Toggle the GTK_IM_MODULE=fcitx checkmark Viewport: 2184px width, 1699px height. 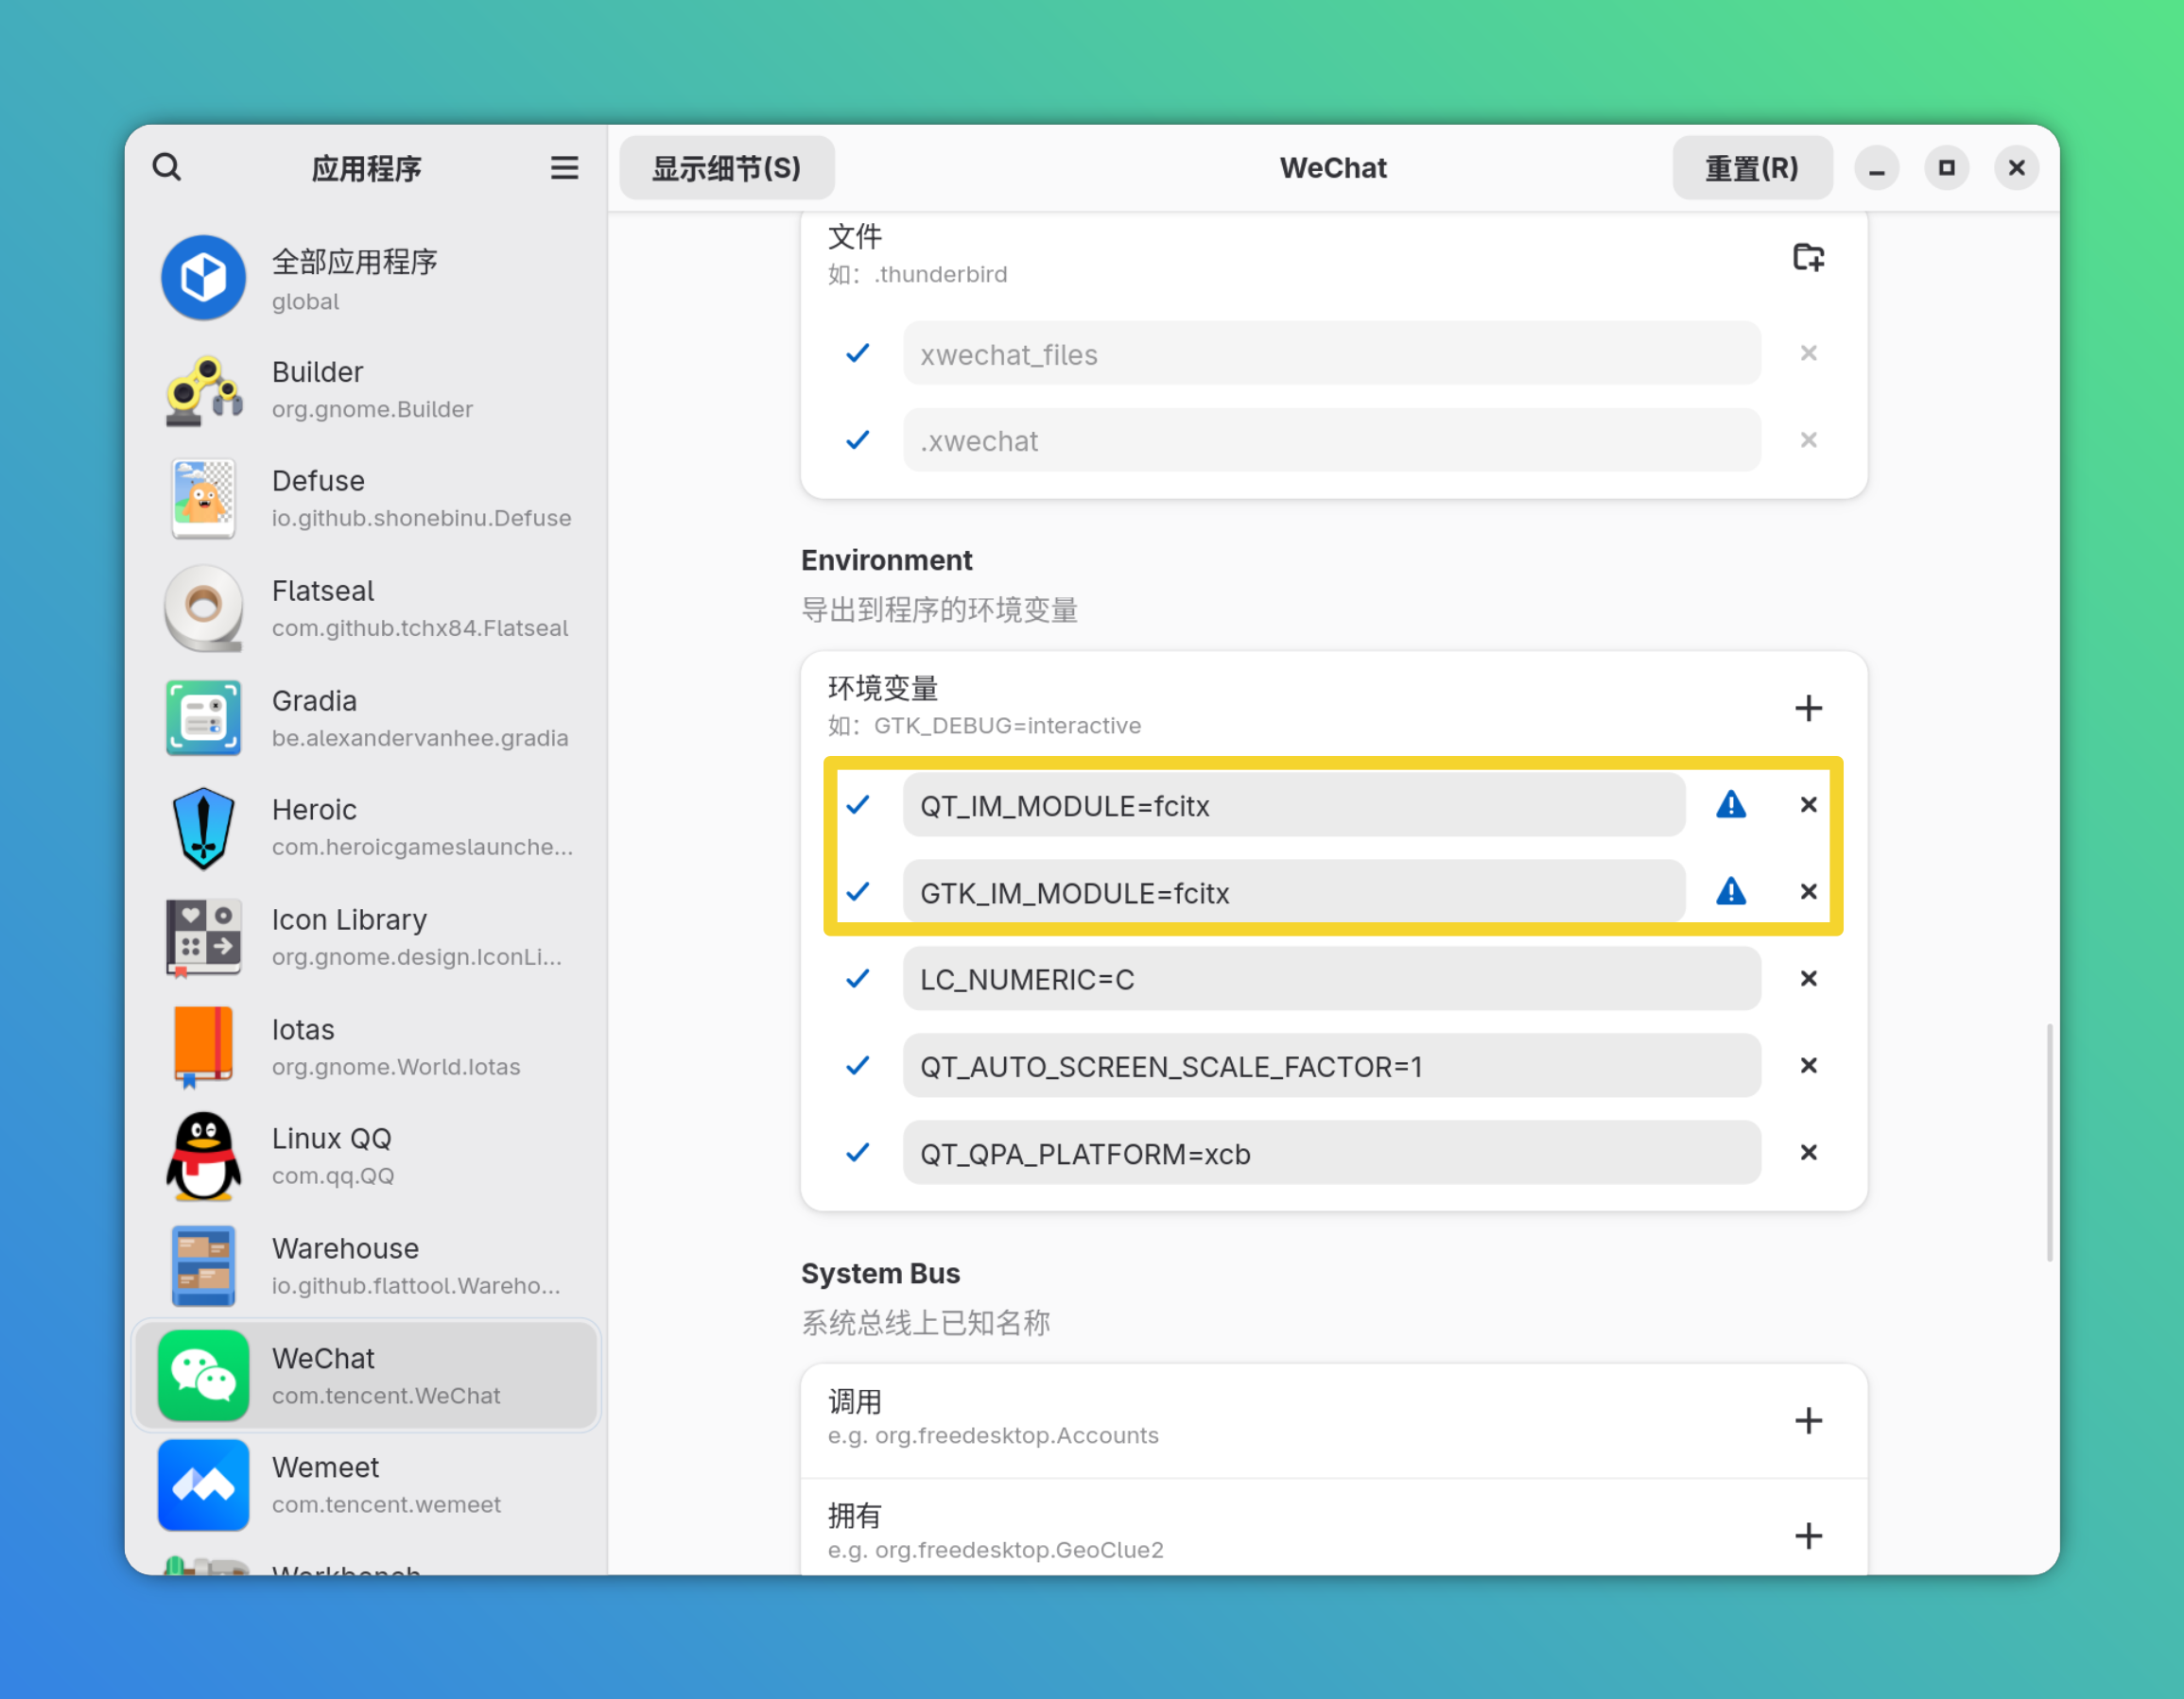858,891
